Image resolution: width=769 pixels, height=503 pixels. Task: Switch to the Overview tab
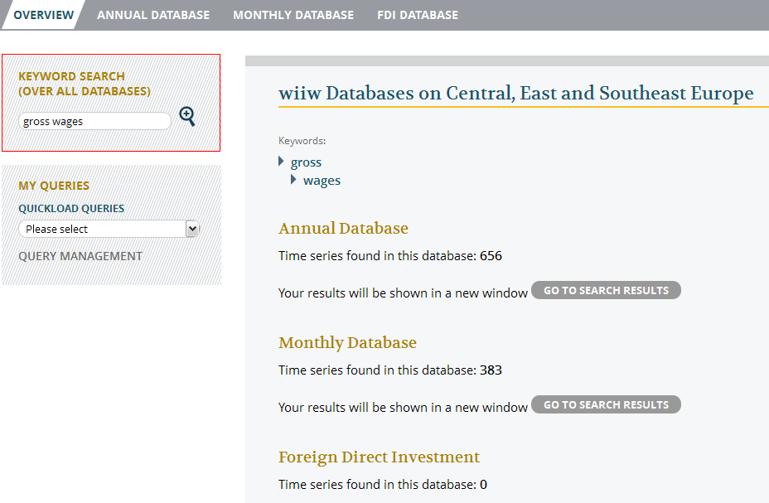(x=43, y=15)
